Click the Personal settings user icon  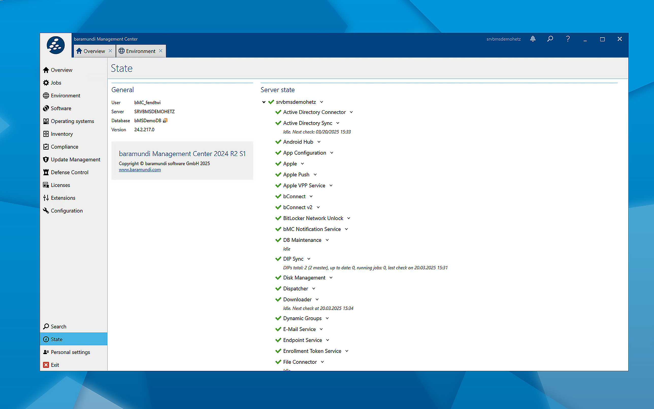(46, 352)
